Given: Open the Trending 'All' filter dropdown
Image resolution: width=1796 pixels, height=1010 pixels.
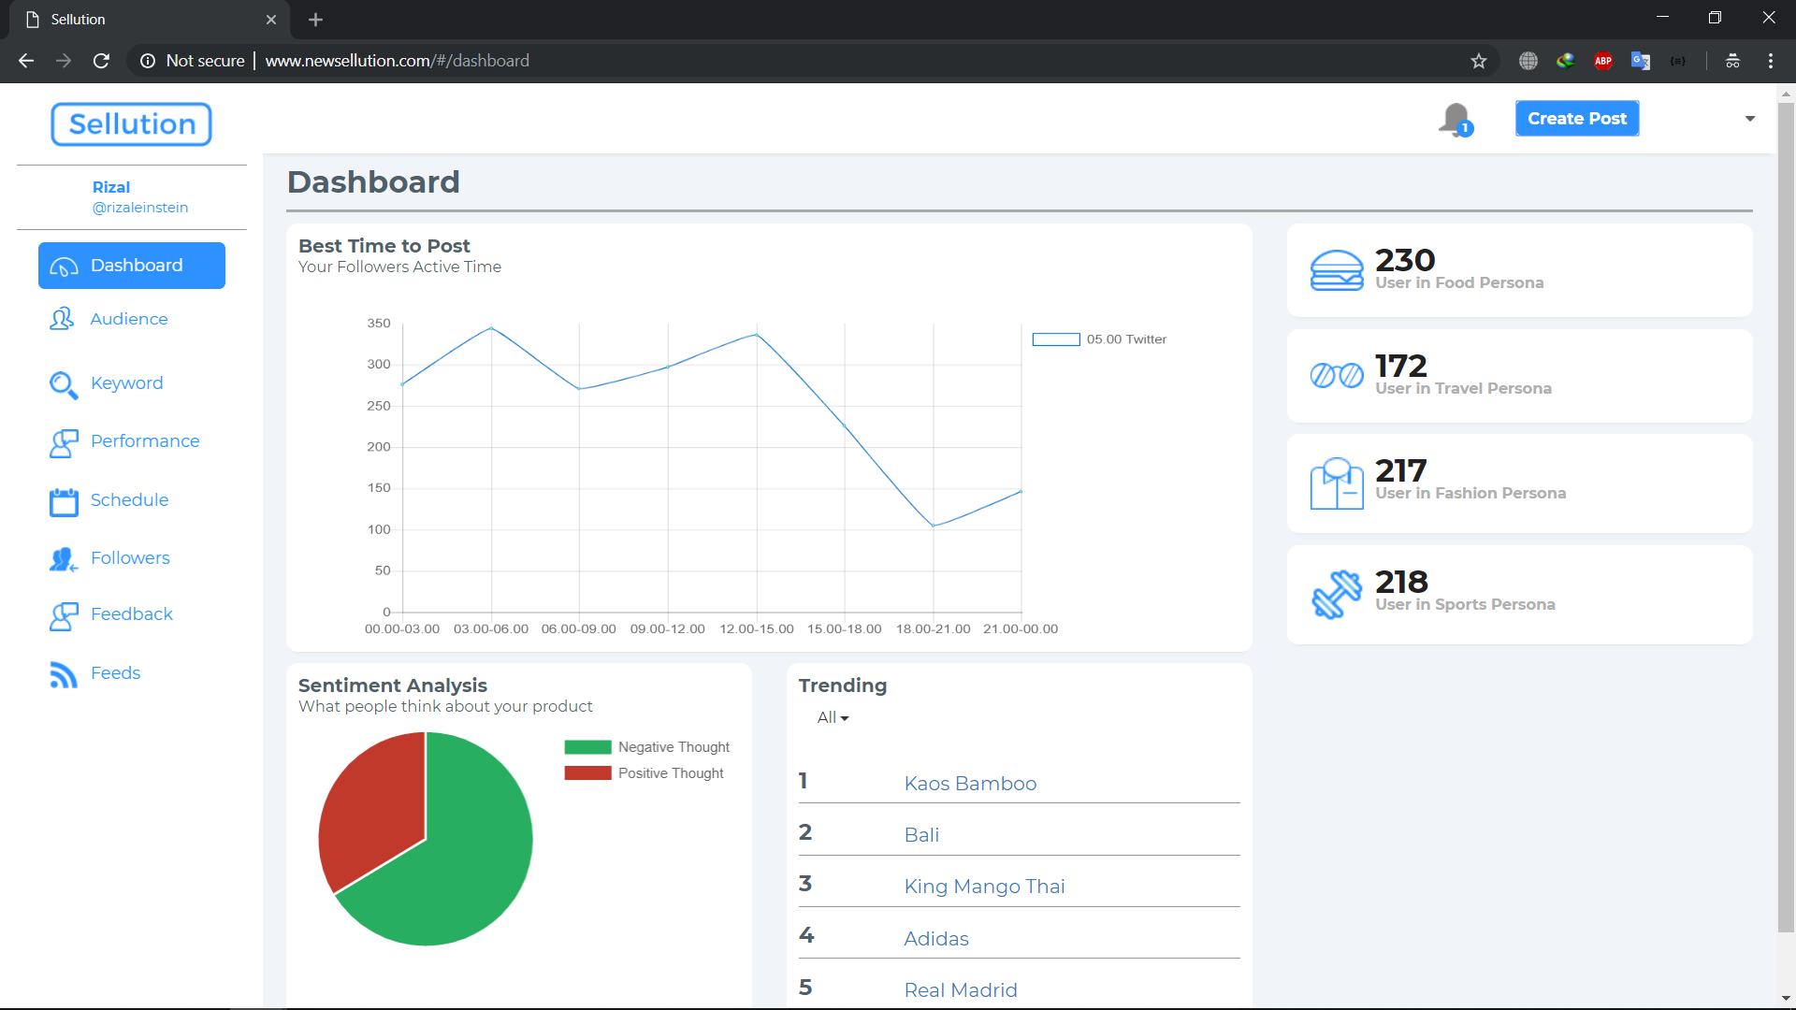Looking at the screenshot, I should (x=833, y=717).
